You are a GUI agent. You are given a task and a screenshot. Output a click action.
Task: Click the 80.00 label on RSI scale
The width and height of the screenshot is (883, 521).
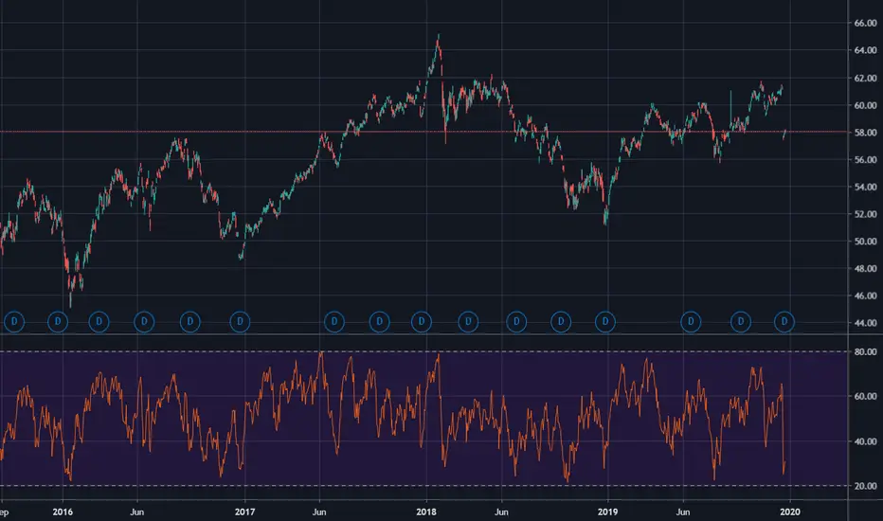865,351
